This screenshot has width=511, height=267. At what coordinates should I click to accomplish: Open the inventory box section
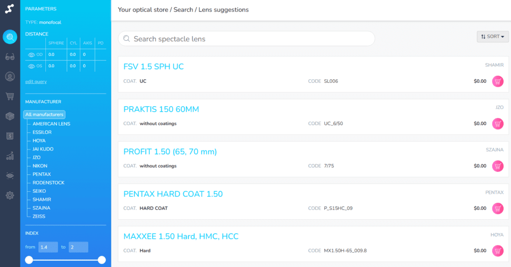tap(10, 116)
